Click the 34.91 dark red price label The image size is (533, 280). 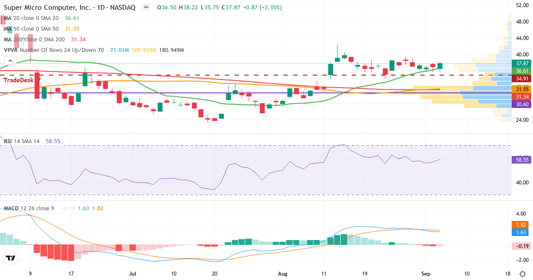click(521, 79)
